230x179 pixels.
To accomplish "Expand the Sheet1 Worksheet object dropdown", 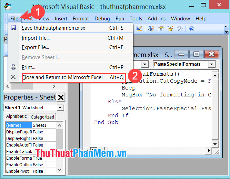I will coord(60,107).
